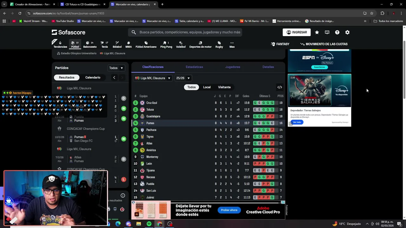Image resolution: width=406 pixels, height=228 pixels.
Task: Open a new browser tab
Action: click(162, 4)
